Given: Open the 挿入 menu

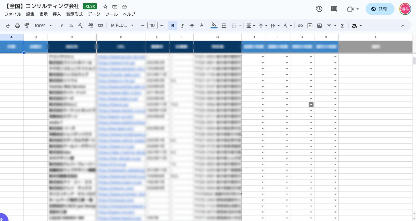Looking at the screenshot, I should [x=57, y=14].
